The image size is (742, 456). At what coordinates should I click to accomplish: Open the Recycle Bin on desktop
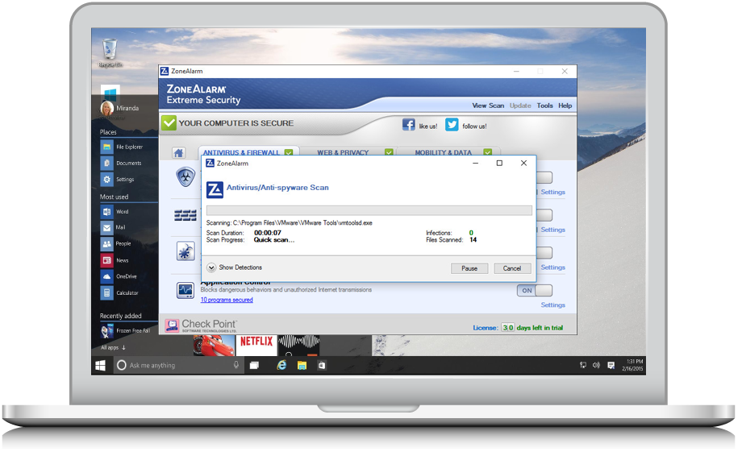[x=110, y=52]
